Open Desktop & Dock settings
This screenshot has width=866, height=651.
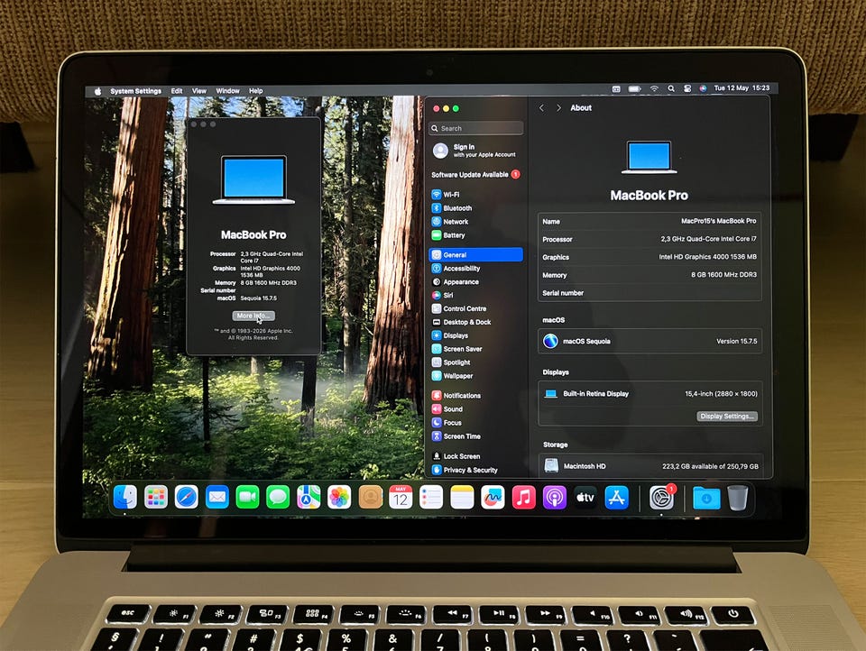point(461,322)
